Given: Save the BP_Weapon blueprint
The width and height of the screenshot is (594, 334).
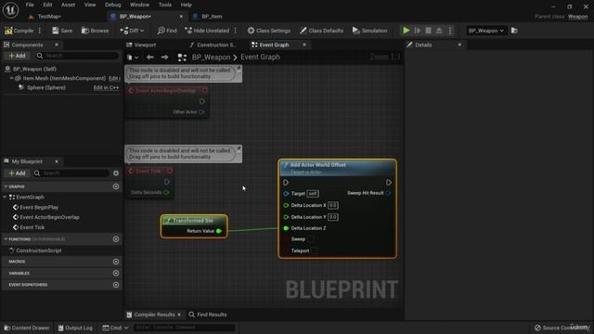Looking at the screenshot, I should click(62, 31).
